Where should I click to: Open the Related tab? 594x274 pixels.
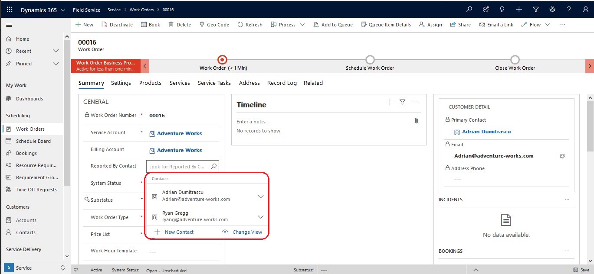coord(313,83)
